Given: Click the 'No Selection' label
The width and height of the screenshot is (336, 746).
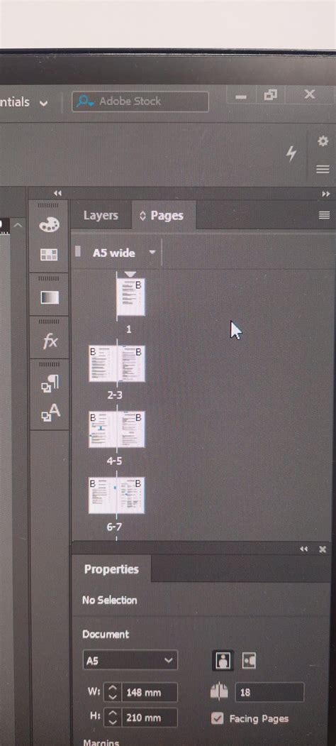Looking at the screenshot, I should coord(109,600).
